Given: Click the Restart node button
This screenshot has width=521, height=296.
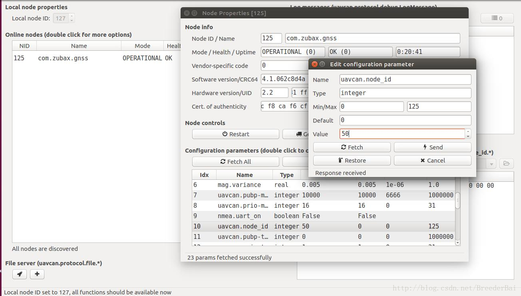Looking at the screenshot, I should pyautogui.click(x=235, y=134).
